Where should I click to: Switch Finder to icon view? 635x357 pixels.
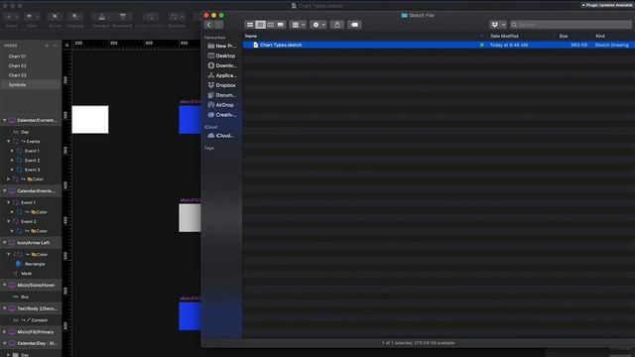point(250,25)
